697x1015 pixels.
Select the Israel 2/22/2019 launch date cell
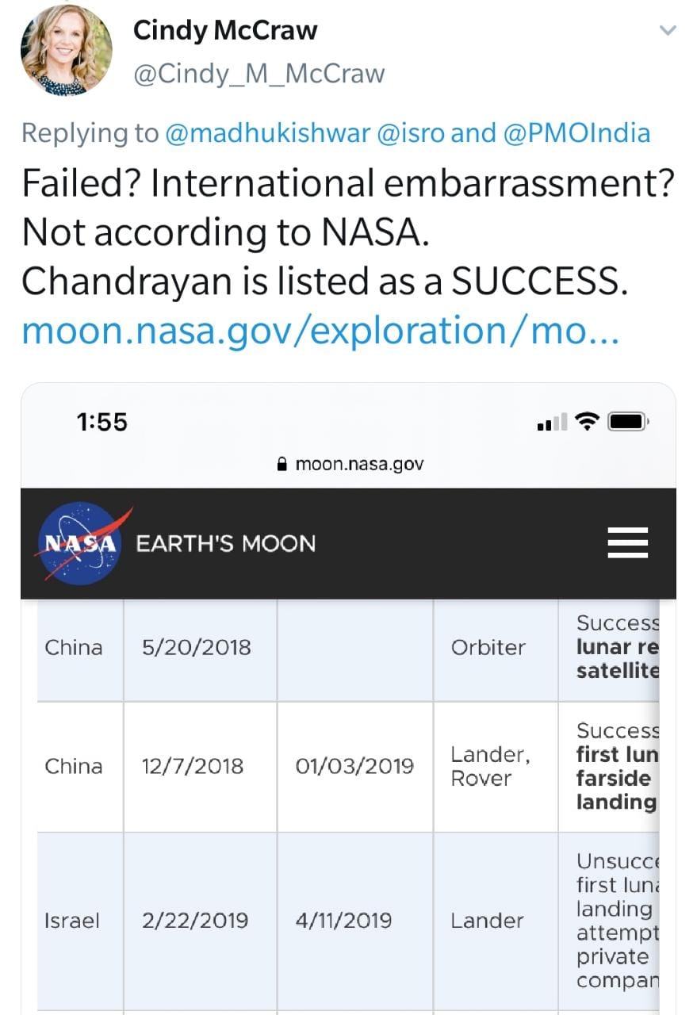[194, 921]
